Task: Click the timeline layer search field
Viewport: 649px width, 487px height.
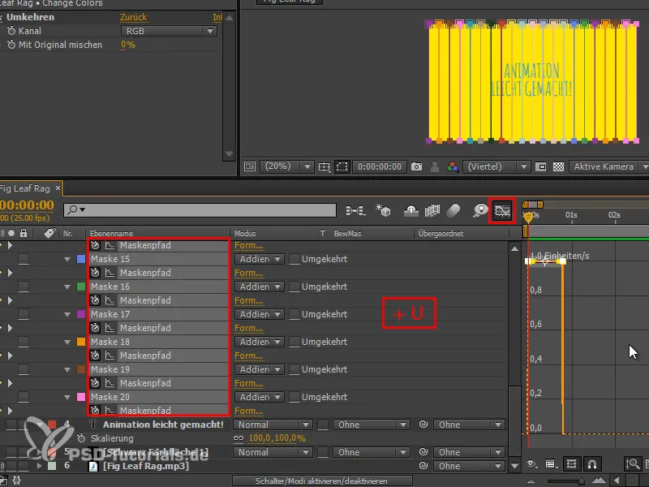Action: 200,210
